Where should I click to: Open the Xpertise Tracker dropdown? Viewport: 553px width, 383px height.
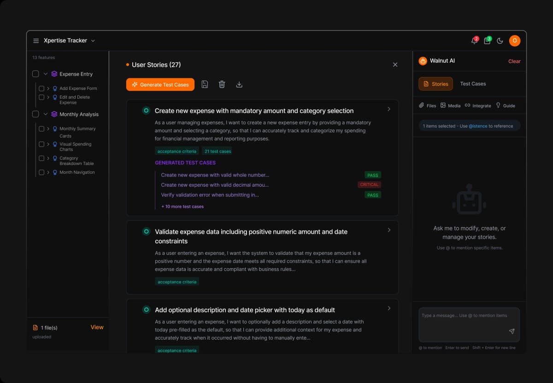[x=93, y=41]
